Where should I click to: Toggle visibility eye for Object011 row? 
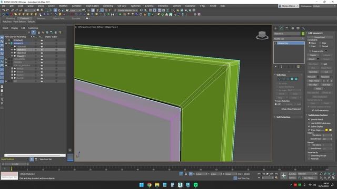coord(12,49)
